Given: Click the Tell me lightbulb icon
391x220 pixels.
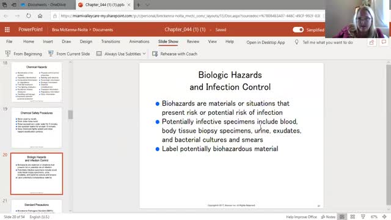Looking at the screenshot, I should [x=296, y=42].
